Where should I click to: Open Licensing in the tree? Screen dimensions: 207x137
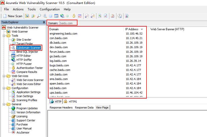coord(22,116)
